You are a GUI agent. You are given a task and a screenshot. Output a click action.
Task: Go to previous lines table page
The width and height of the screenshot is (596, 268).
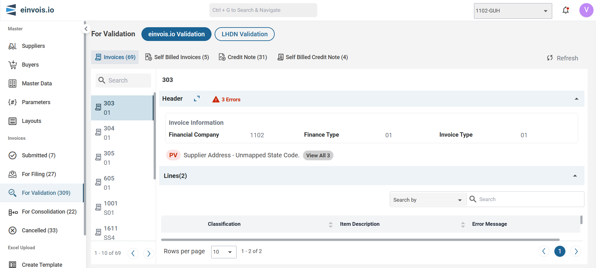tap(544, 251)
